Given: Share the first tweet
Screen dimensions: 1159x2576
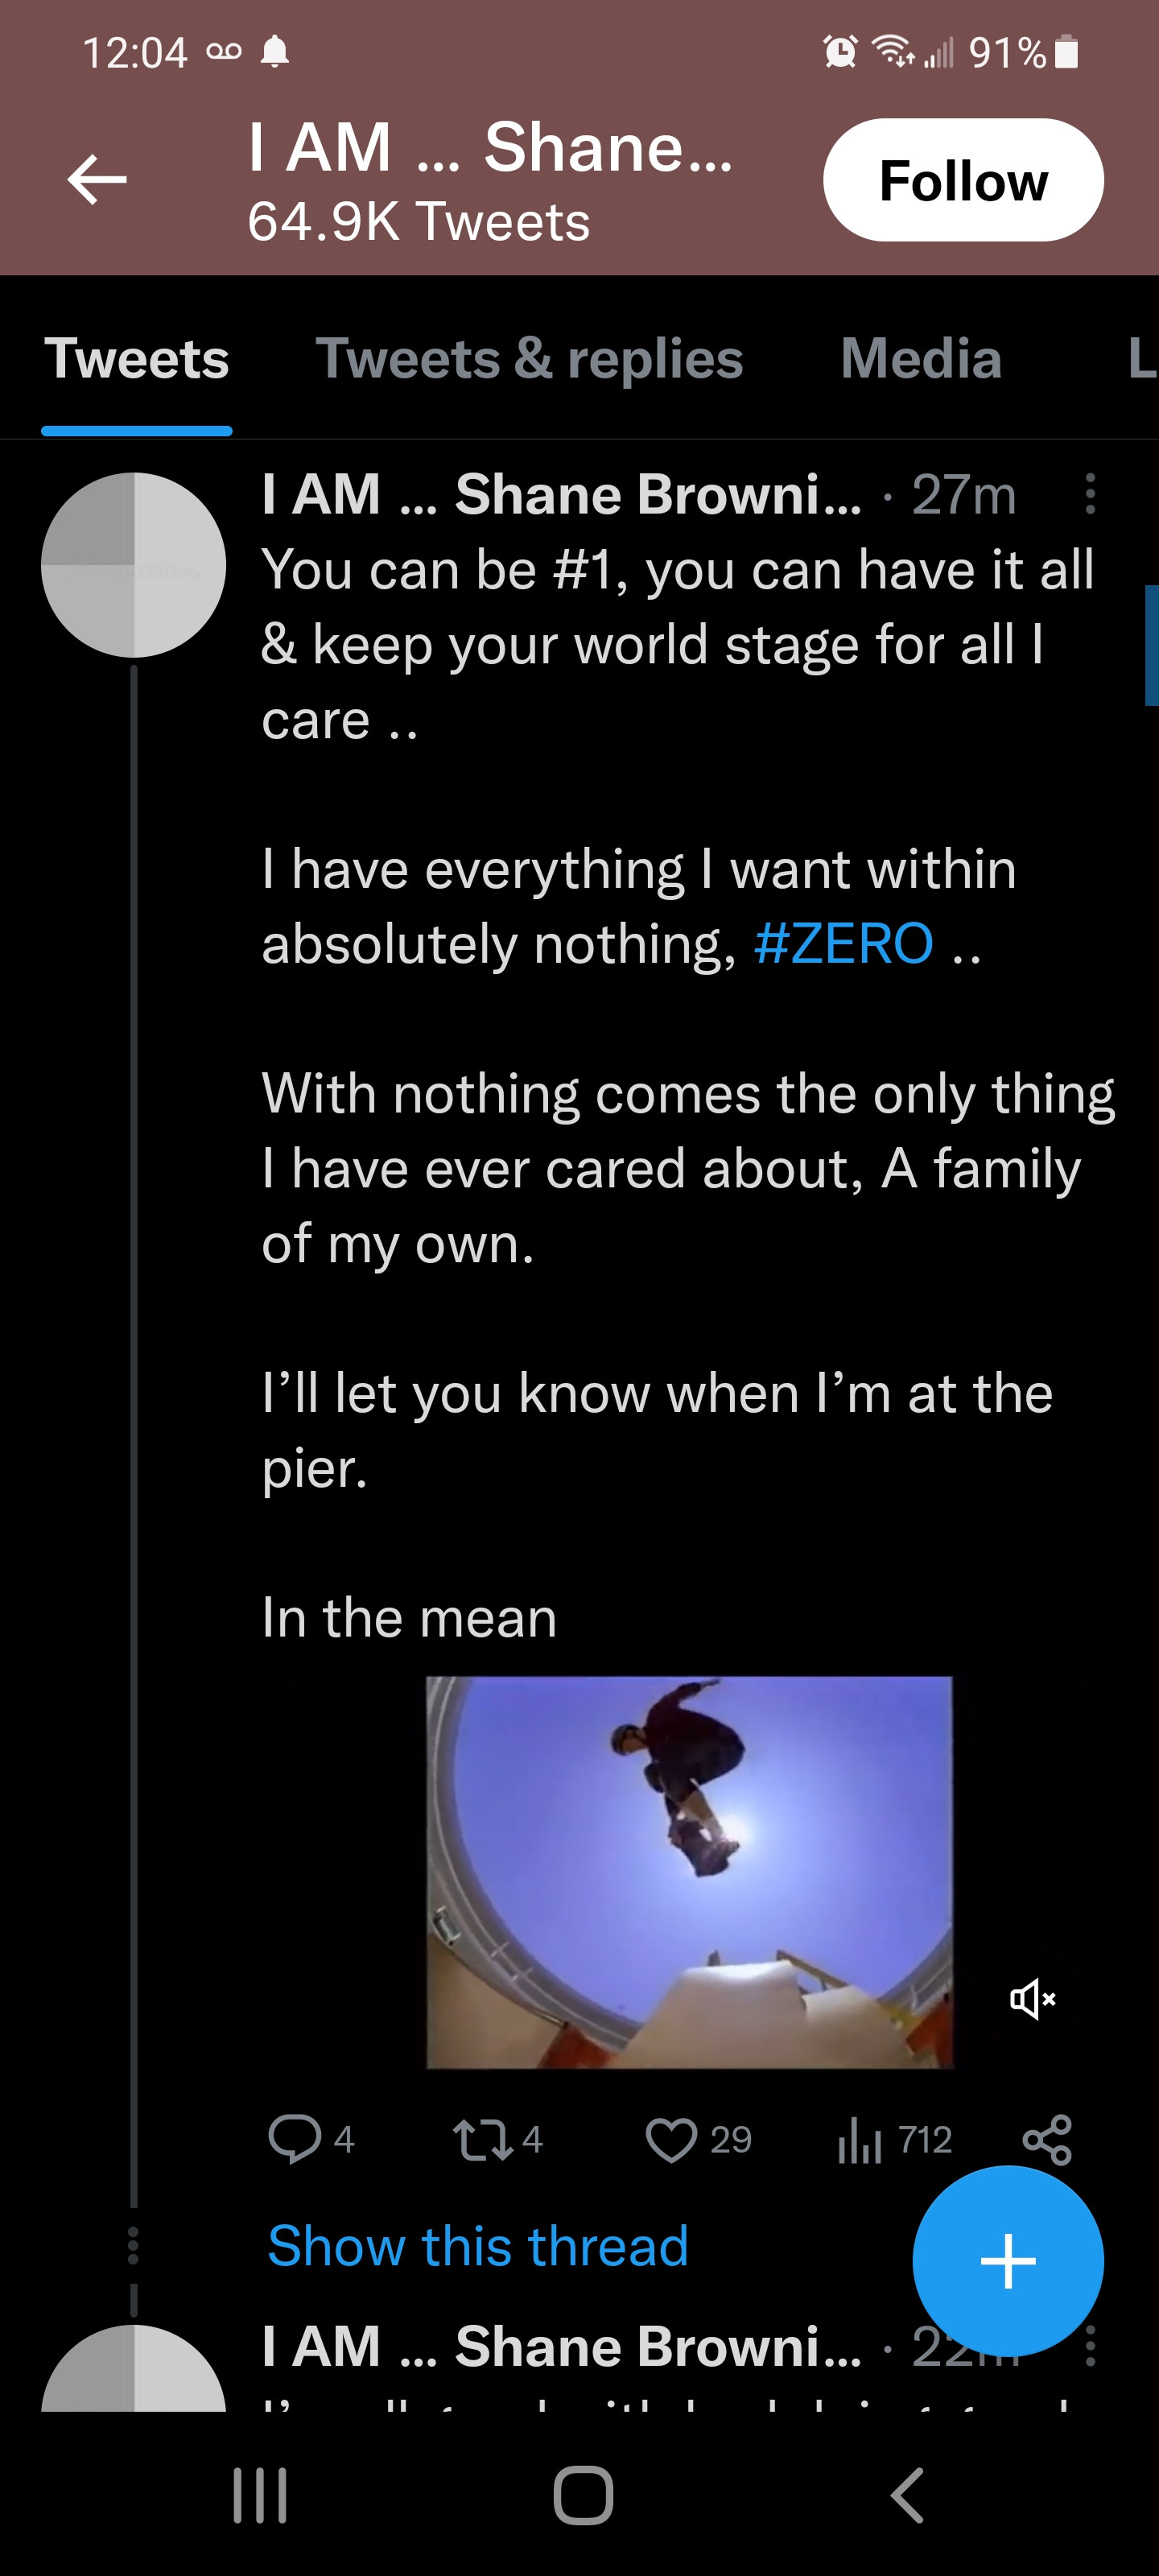Looking at the screenshot, I should pos(1047,2140).
